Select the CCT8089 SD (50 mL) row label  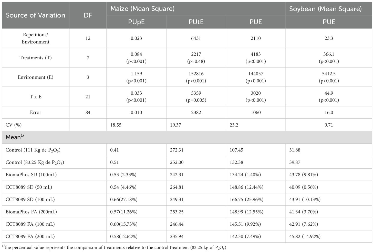(x=29, y=187)
